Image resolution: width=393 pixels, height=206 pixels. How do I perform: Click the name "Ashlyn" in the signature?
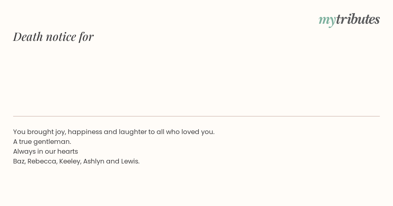tap(93, 161)
